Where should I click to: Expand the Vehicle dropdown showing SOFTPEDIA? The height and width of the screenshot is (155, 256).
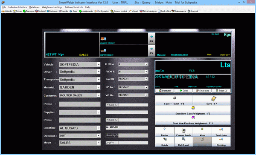(99, 65)
